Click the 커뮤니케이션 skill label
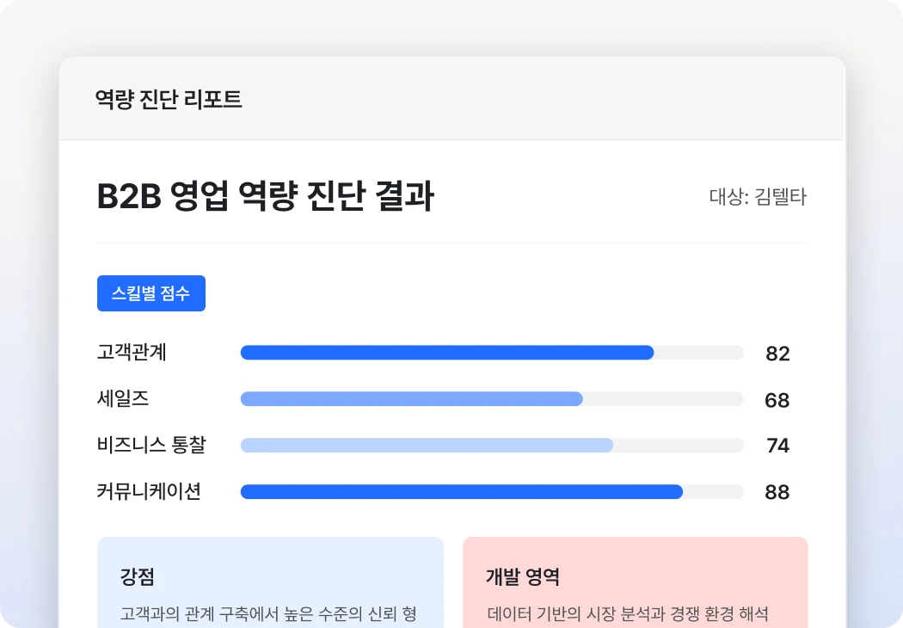The height and width of the screenshot is (628, 903). point(149,491)
